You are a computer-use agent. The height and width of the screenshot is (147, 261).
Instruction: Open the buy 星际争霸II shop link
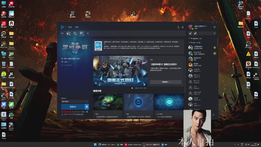tap(70, 59)
